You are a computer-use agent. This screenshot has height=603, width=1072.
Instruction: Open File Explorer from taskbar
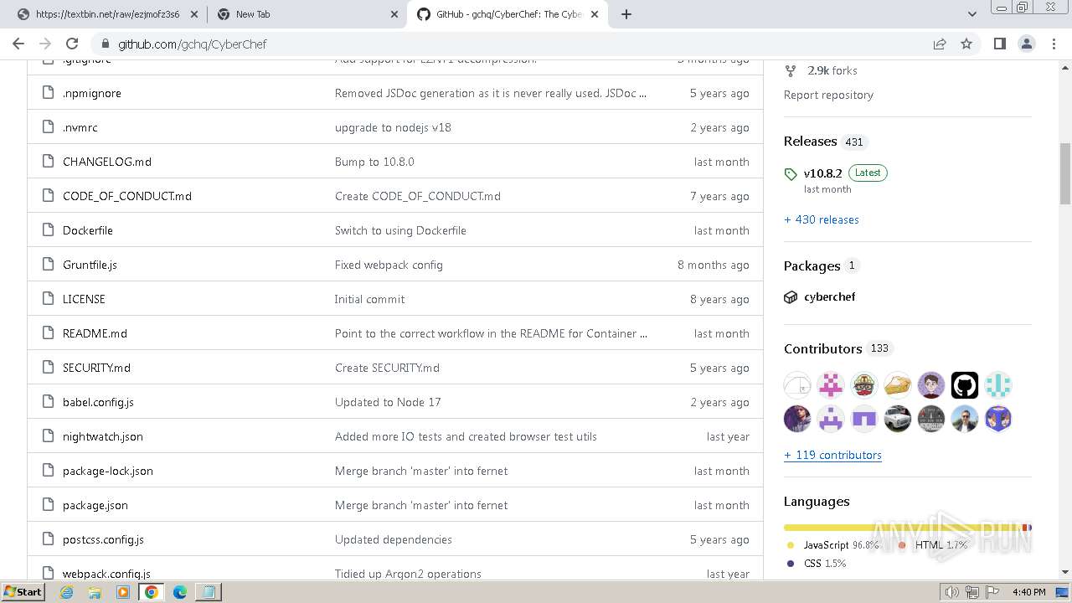click(x=95, y=592)
